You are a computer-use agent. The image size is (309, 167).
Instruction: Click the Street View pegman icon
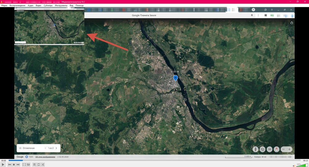click(x=256, y=149)
